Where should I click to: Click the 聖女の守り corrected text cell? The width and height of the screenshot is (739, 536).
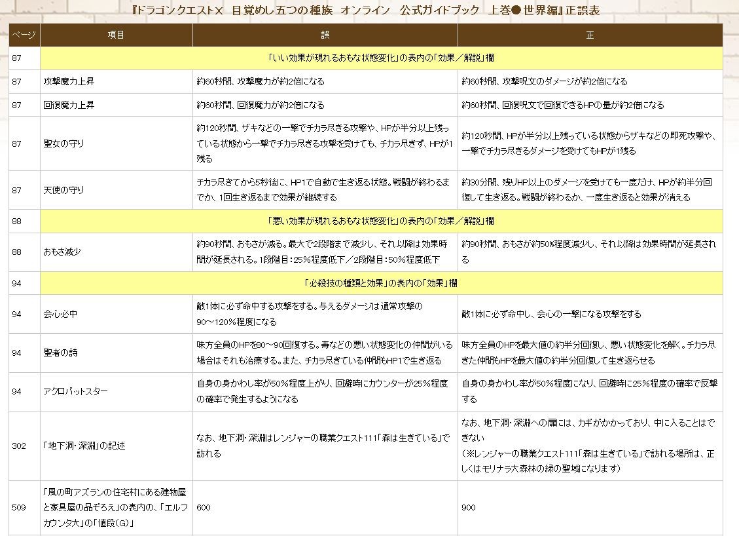point(590,144)
